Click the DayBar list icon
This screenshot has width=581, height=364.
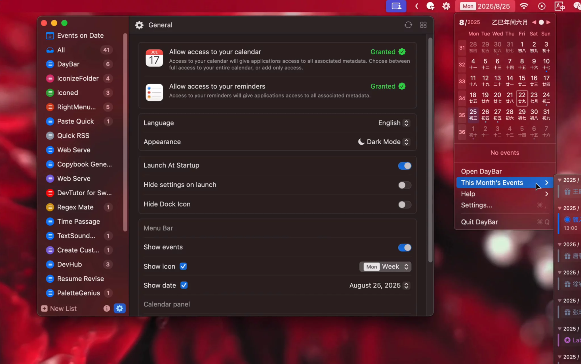pos(50,64)
